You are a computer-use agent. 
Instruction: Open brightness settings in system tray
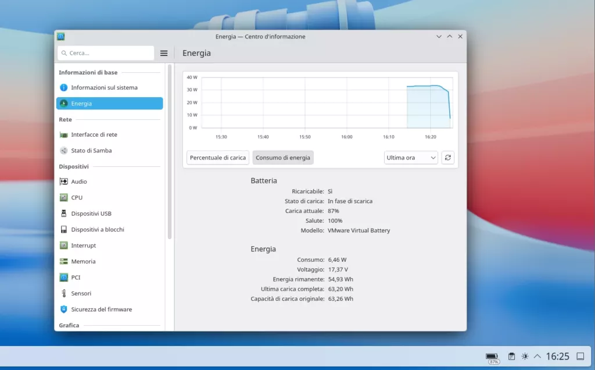pos(525,356)
